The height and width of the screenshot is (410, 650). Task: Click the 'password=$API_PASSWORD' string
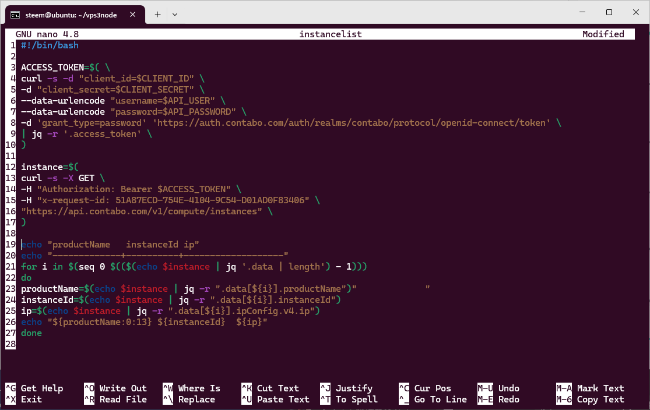(x=173, y=112)
